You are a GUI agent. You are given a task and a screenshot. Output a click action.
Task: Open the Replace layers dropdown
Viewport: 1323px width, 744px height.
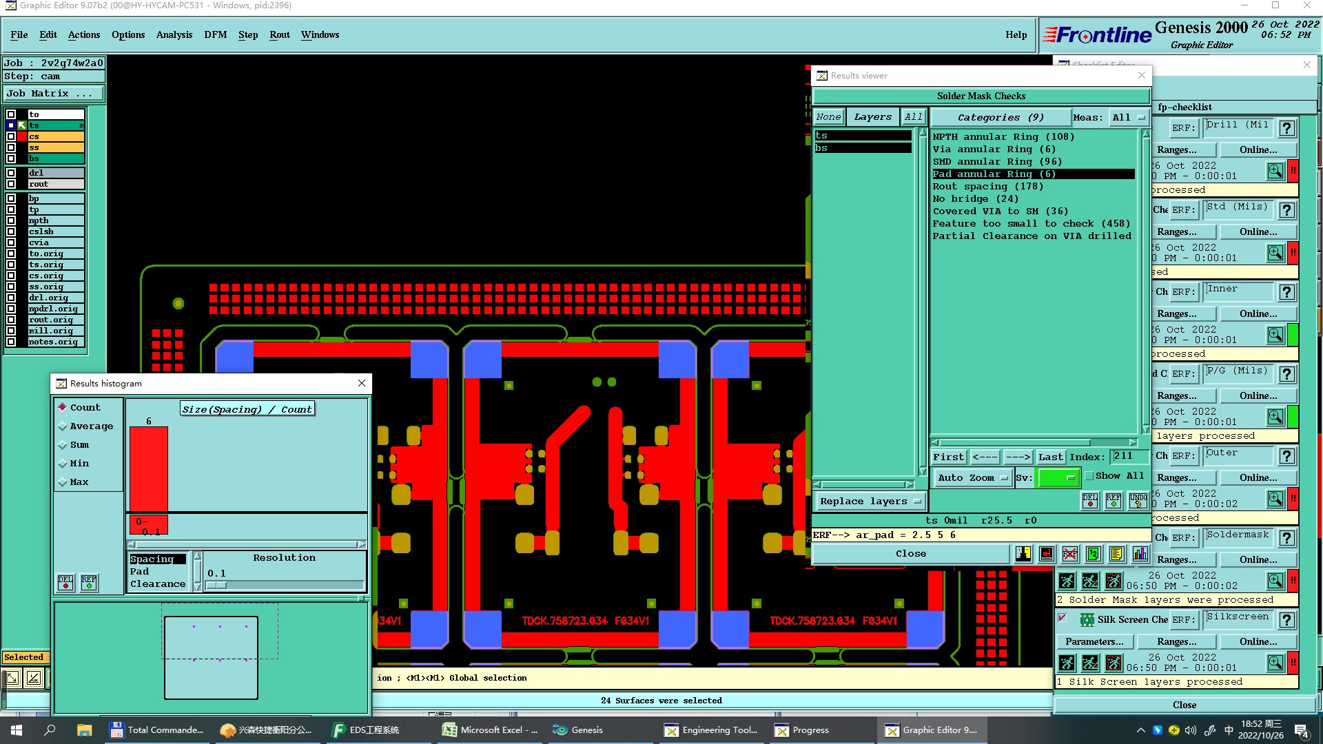pos(870,502)
